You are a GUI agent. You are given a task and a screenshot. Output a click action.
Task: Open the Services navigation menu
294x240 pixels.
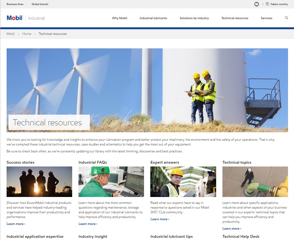tap(267, 18)
